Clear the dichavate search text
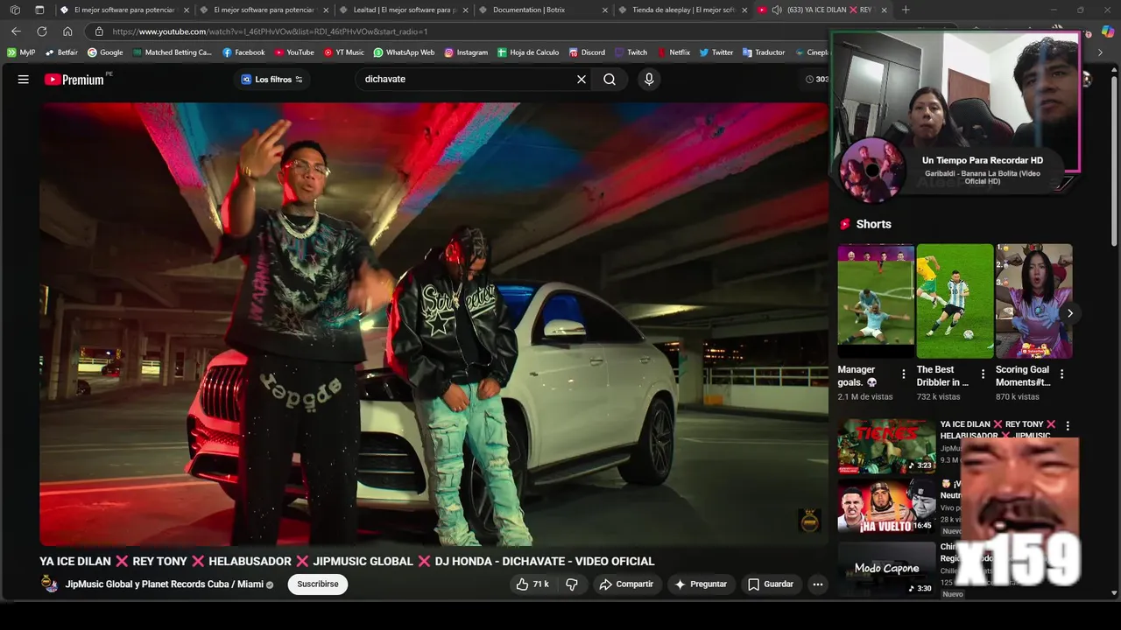Screen dimensions: 1121x630 pos(582,80)
